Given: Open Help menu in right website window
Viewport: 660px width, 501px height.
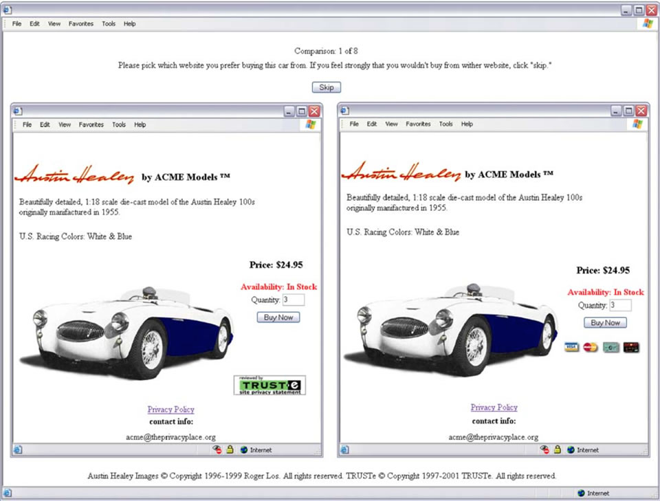Looking at the screenshot, I should point(467,124).
